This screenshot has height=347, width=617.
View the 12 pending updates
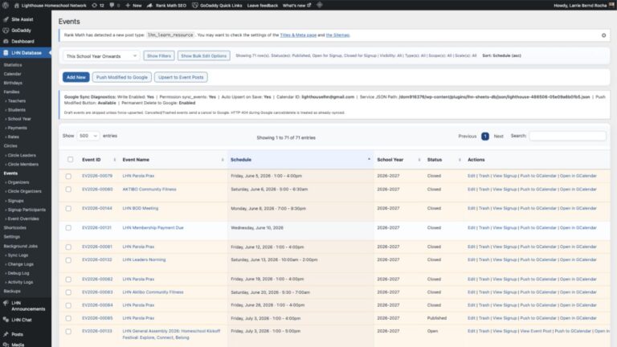[98, 6]
